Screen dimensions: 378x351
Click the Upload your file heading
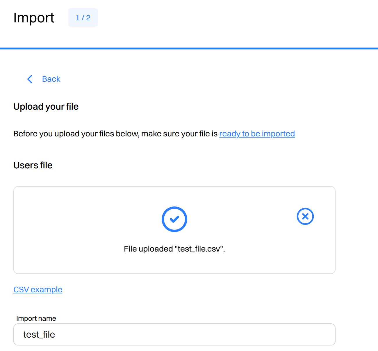pos(46,107)
